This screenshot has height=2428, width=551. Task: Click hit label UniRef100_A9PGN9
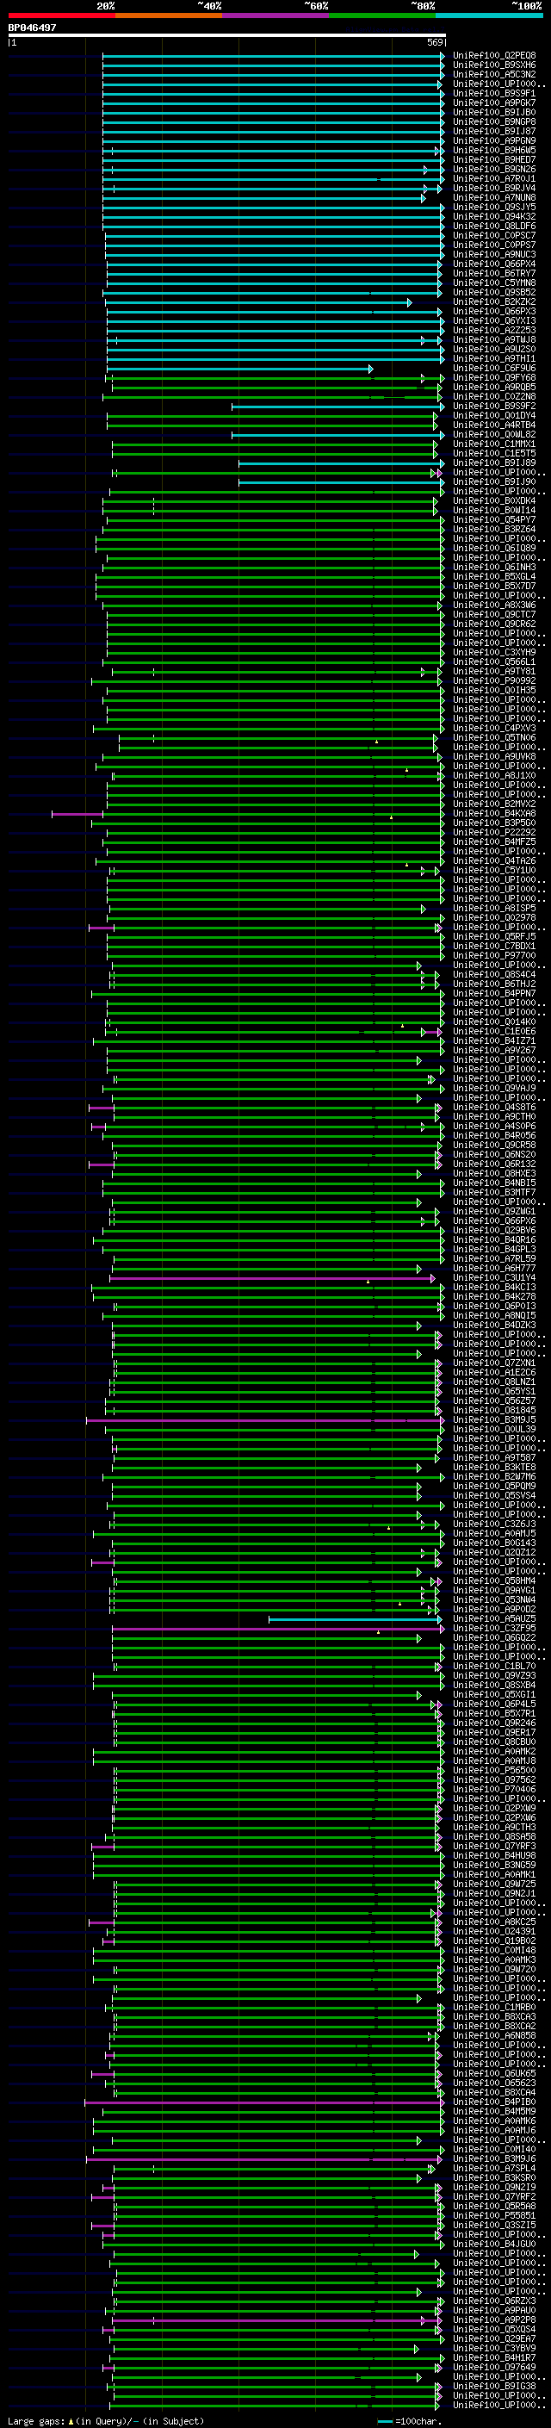point(494,140)
